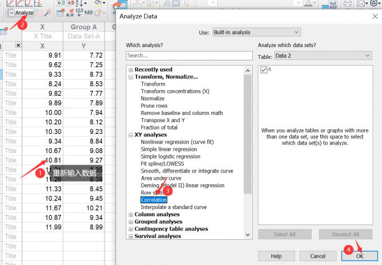The height and width of the screenshot is (265, 382).
Task: Open the email icon dropdown arrow
Action: point(367,3)
